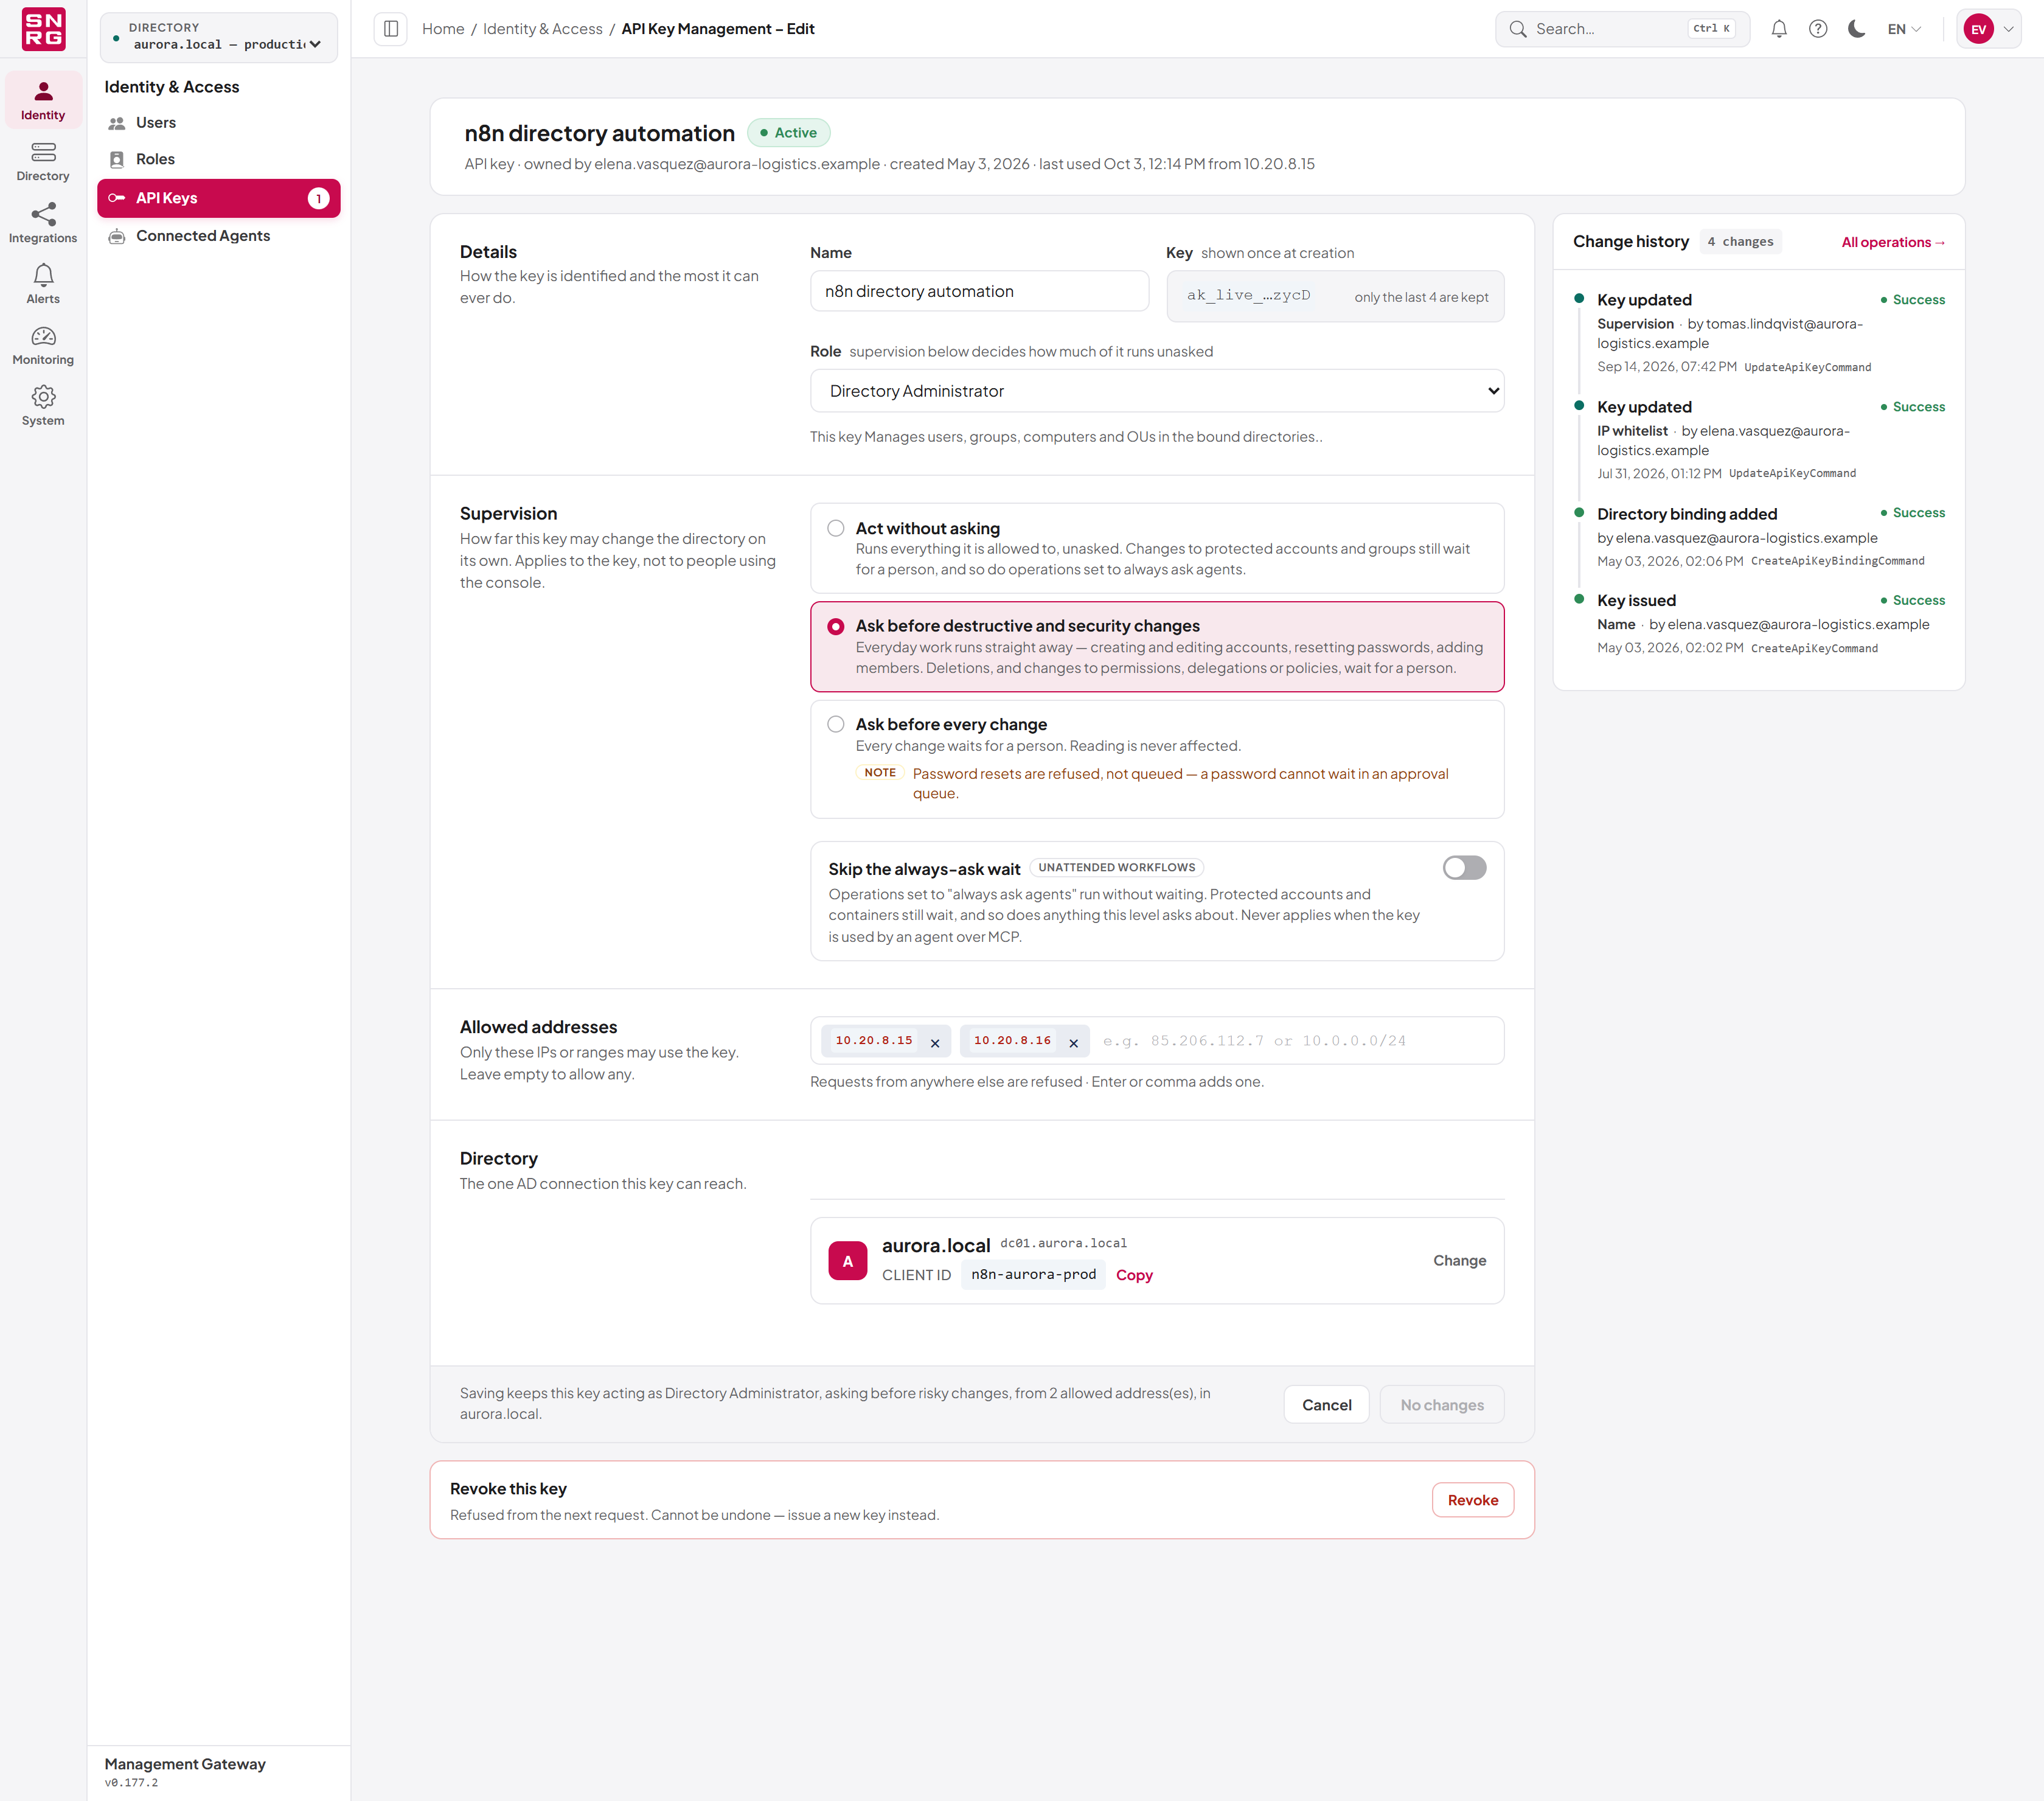Click the SNRG logo
Viewport: 2044px width, 1801px height.
[43, 29]
